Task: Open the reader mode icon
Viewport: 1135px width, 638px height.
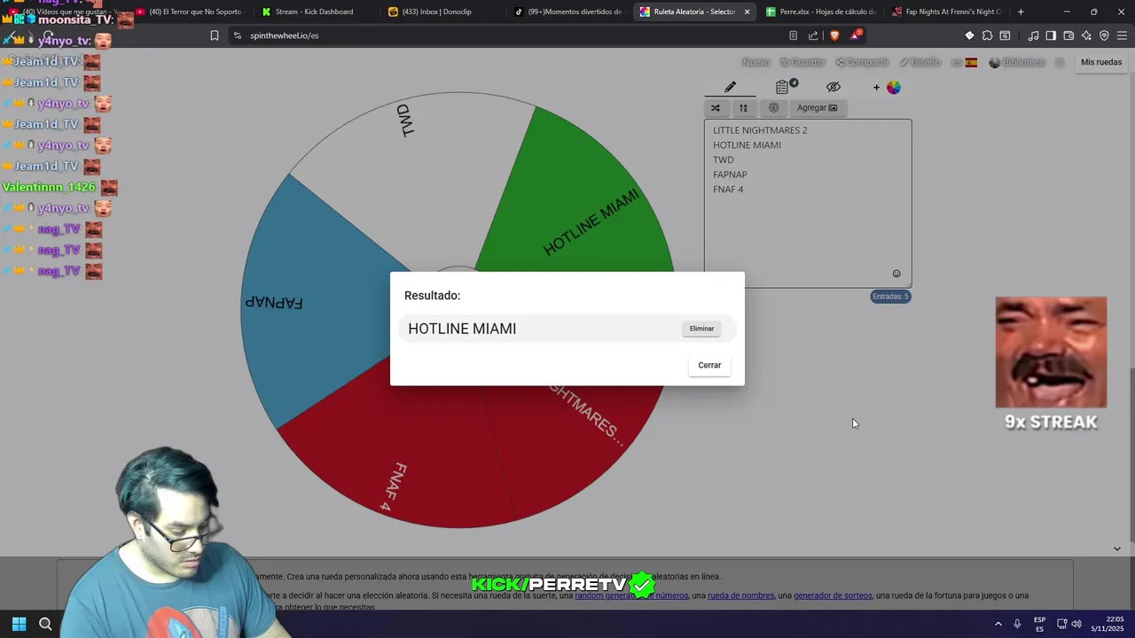Action: 793,35
